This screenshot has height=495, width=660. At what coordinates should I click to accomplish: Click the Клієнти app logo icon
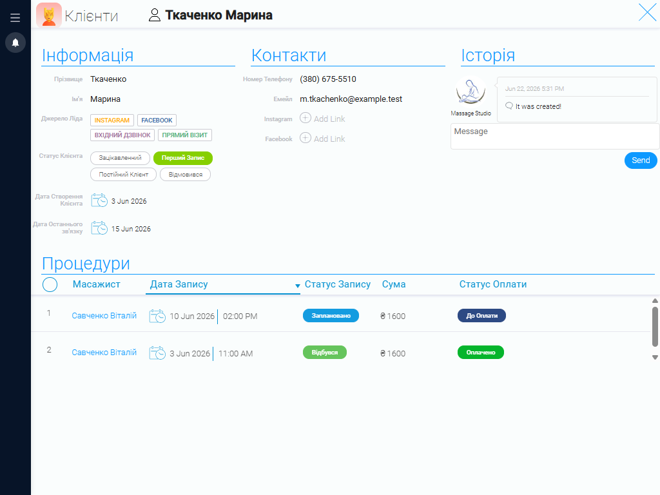click(x=49, y=15)
